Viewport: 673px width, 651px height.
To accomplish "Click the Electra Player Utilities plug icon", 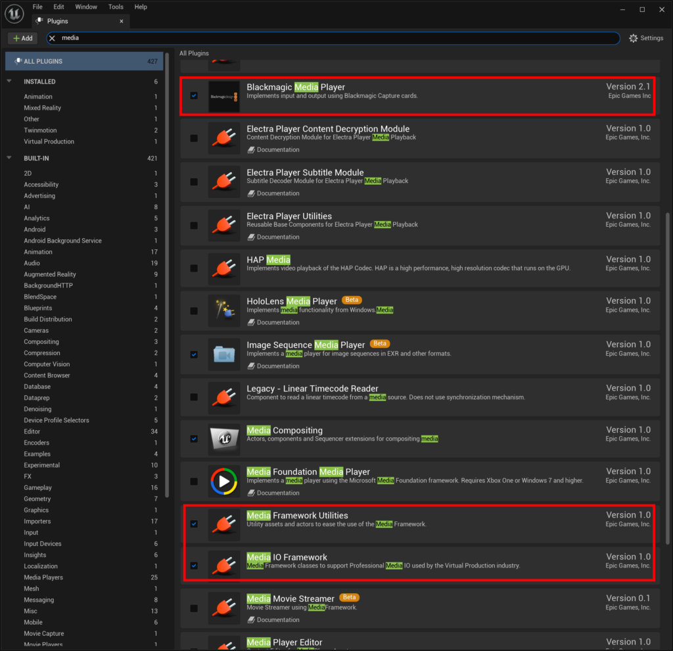I will (x=224, y=226).
